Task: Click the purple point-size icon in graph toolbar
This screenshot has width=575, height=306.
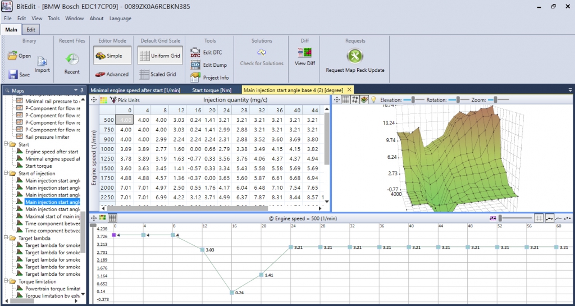Action: [x=493, y=218]
